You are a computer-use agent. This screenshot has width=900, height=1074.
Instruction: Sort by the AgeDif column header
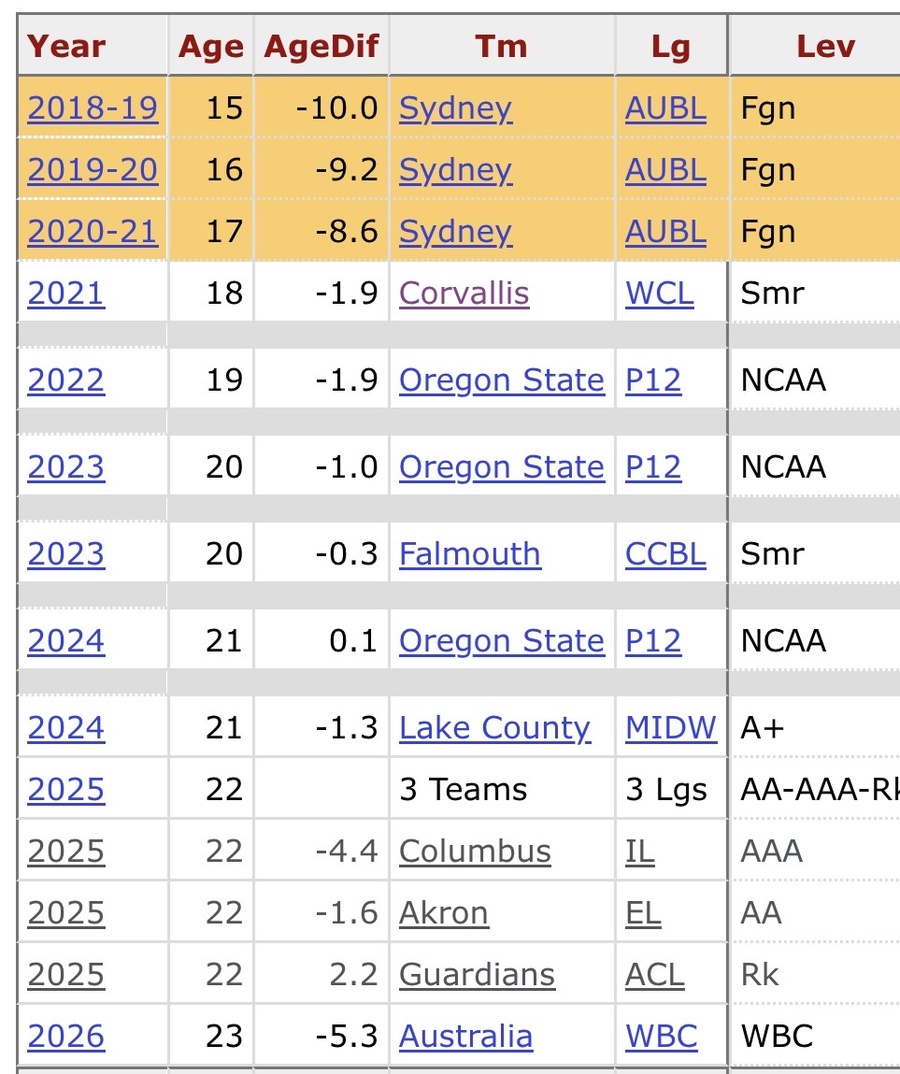[x=321, y=46]
